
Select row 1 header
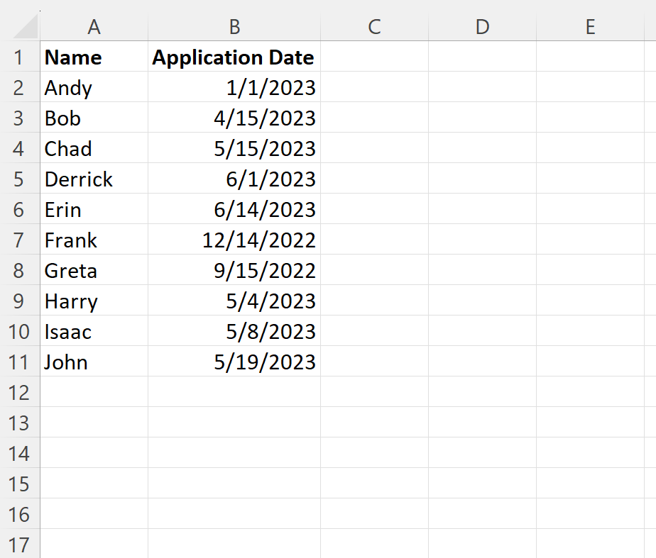(19, 57)
